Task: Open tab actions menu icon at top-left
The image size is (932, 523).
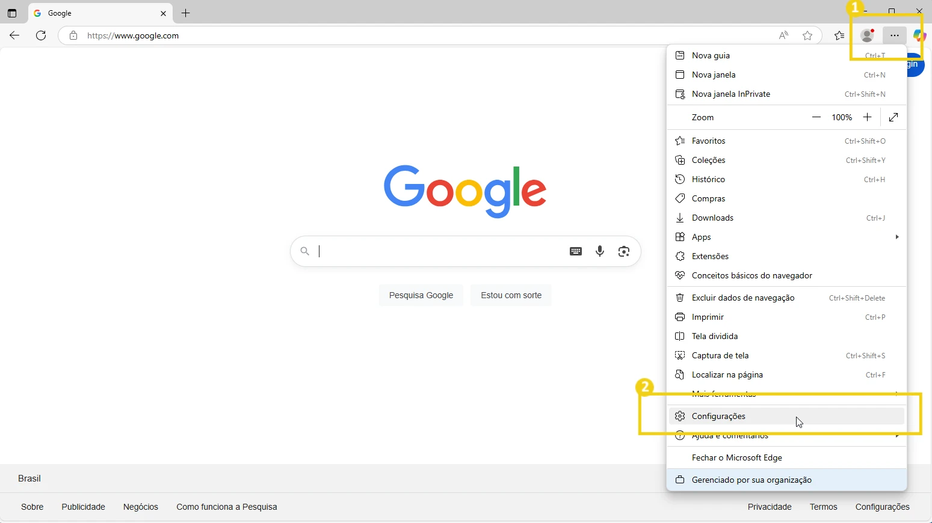Action: pos(12,13)
